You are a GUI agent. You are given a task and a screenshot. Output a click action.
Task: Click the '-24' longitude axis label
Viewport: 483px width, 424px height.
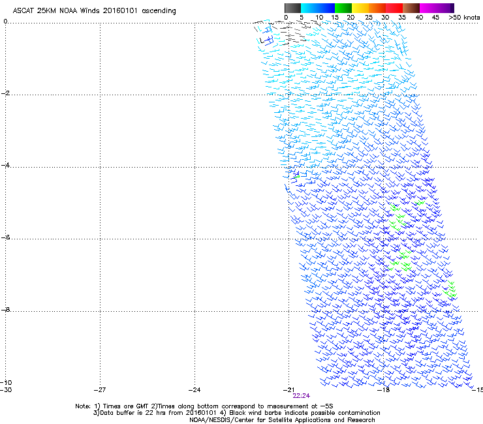tap(195, 390)
